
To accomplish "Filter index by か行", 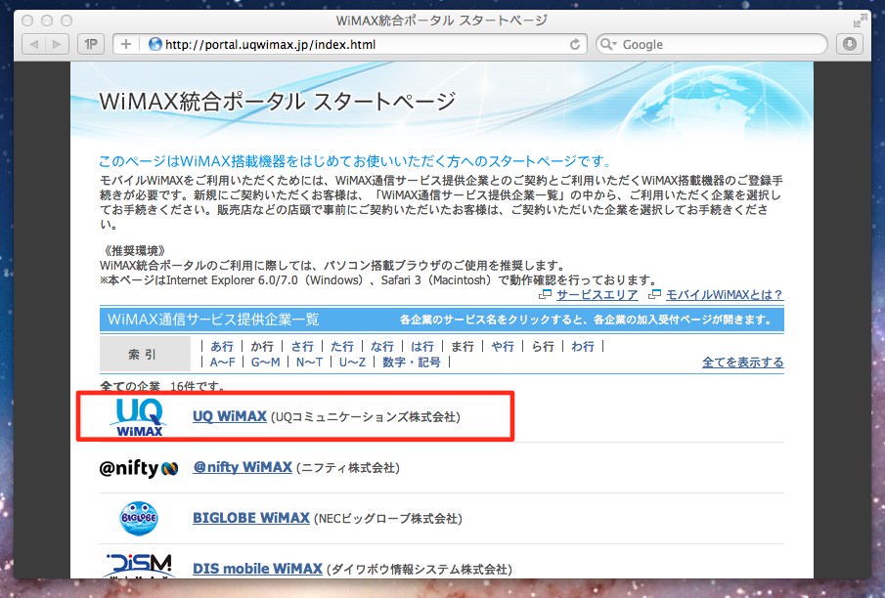I will click(x=262, y=346).
